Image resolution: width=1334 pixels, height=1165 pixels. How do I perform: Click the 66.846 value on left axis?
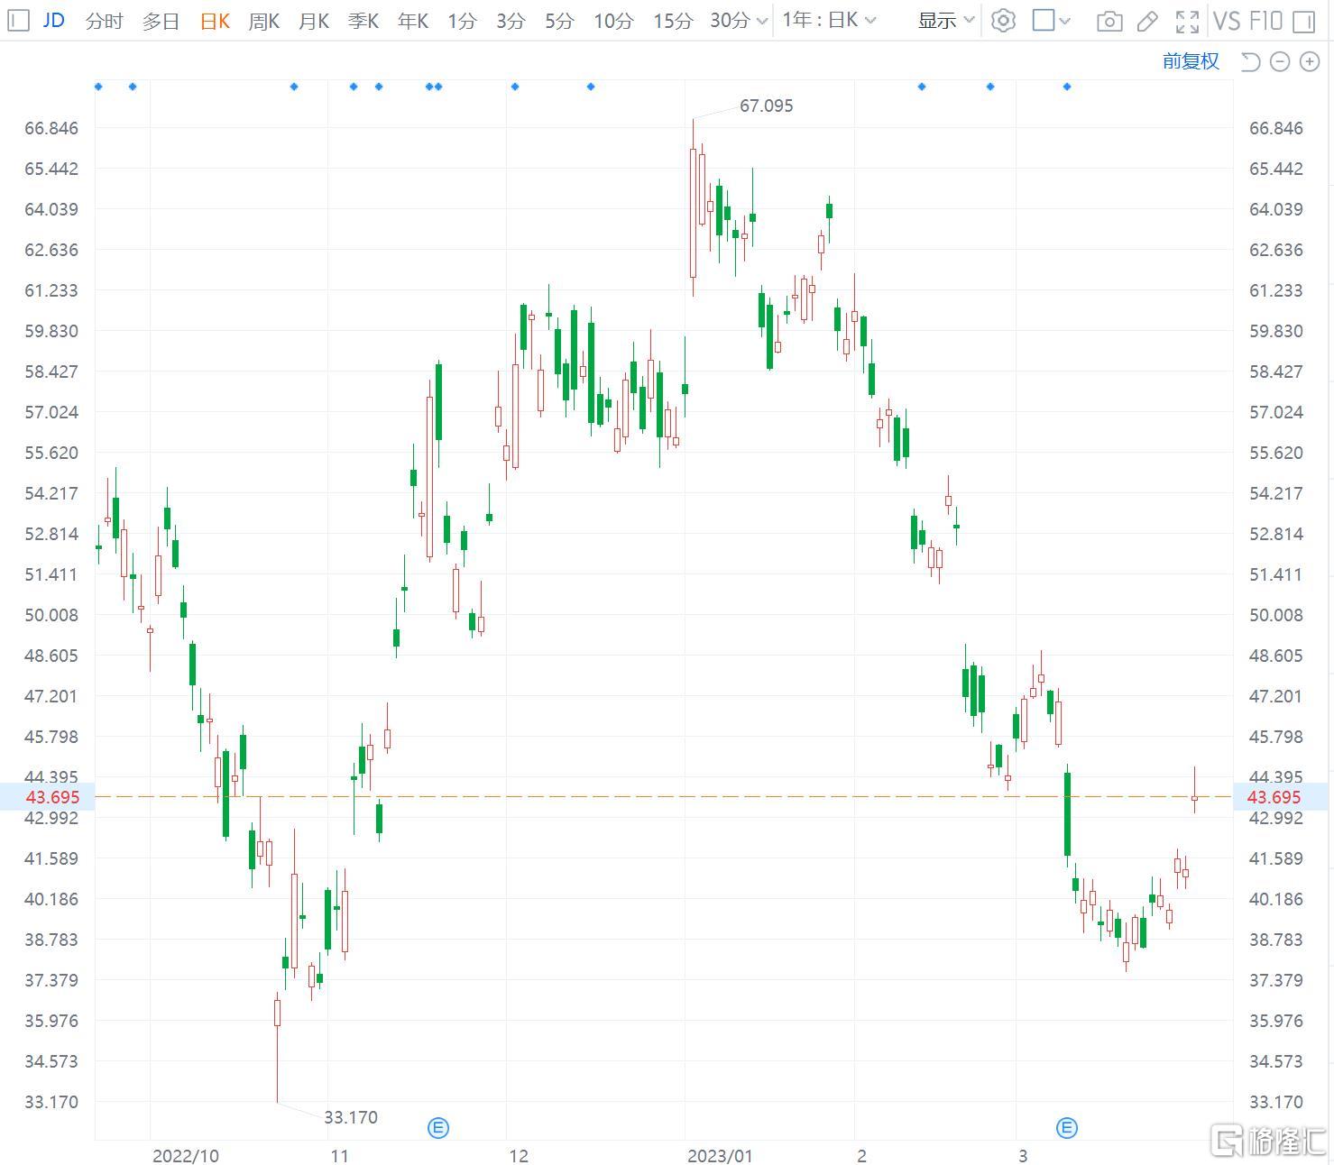[x=51, y=128]
